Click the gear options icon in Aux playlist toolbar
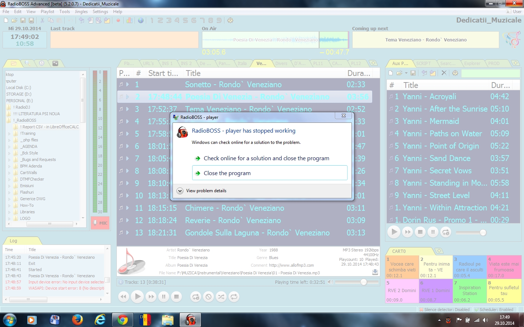This screenshot has width=524, height=327. pyautogui.click(x=455, y=73)
